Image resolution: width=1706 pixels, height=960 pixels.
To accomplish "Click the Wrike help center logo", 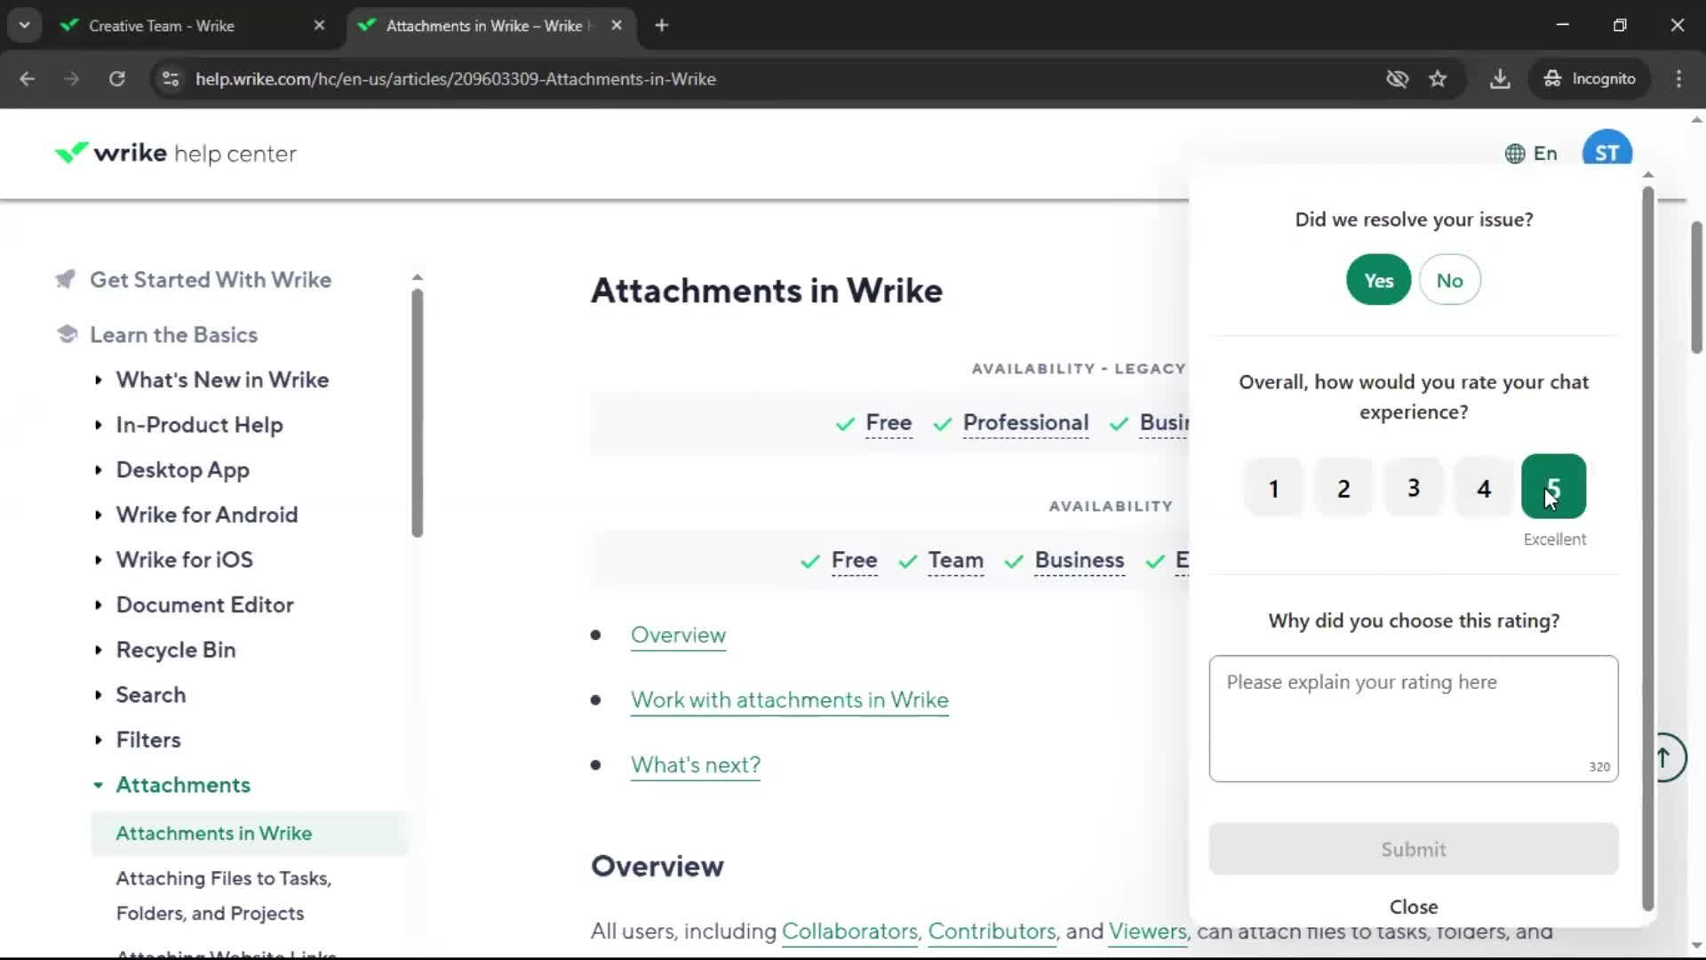I will tap(175, 154).
